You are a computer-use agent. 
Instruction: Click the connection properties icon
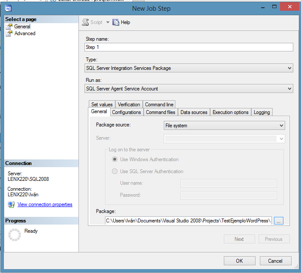click(x=11, y=205)
